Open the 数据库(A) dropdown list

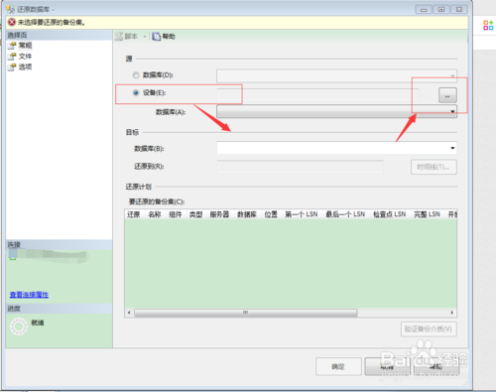[336, 111]
